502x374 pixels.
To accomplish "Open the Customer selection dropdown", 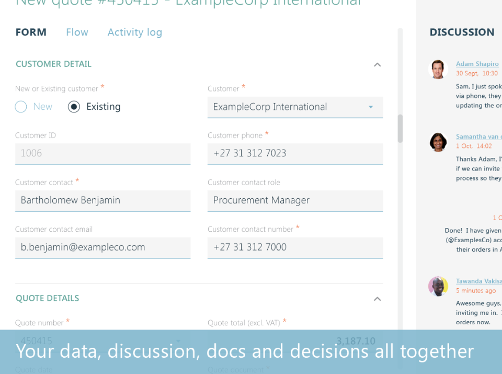I will 371,107.
